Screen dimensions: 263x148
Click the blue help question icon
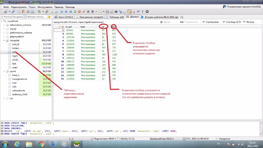coord(62,12)
